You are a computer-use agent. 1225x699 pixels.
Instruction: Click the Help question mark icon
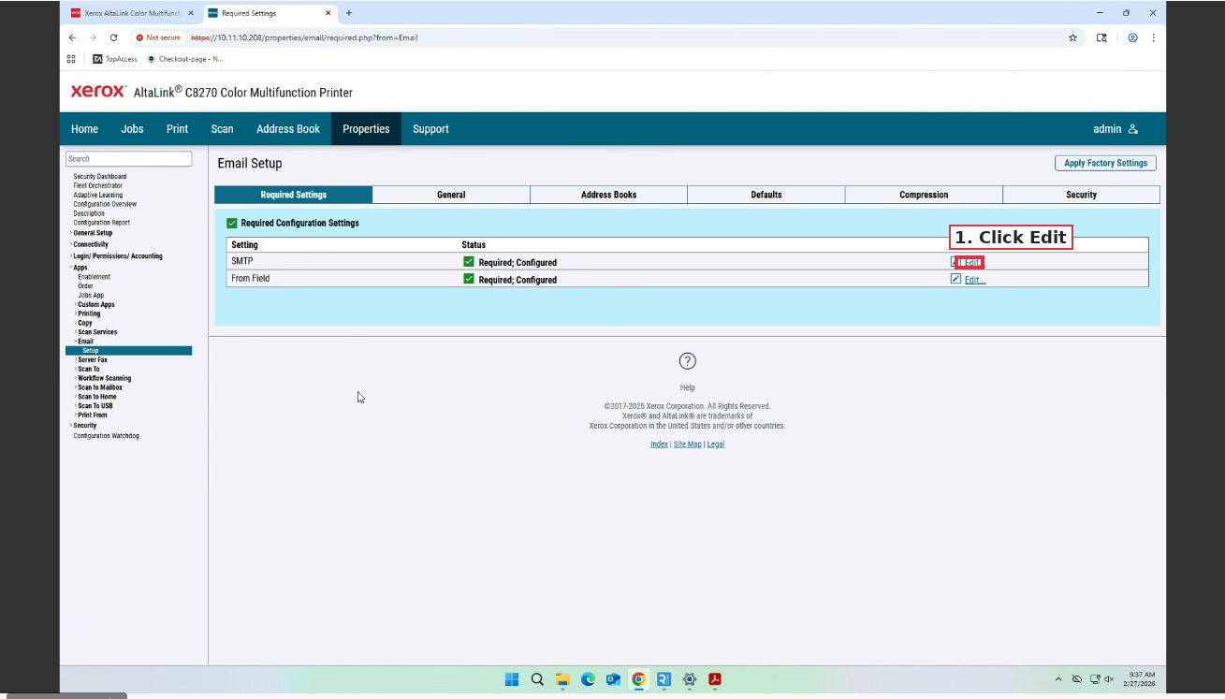coord(687,361)
